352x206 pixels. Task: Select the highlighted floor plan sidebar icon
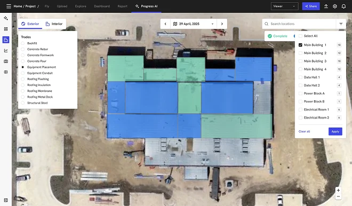point(6,40)
